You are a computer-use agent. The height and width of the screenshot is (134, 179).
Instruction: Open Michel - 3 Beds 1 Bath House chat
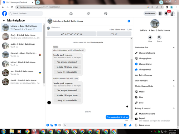pyautogui.click(x=21, y=64)
